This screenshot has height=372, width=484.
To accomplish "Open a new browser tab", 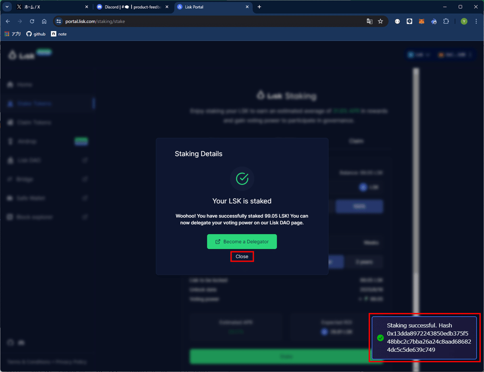I will (259, 7).
